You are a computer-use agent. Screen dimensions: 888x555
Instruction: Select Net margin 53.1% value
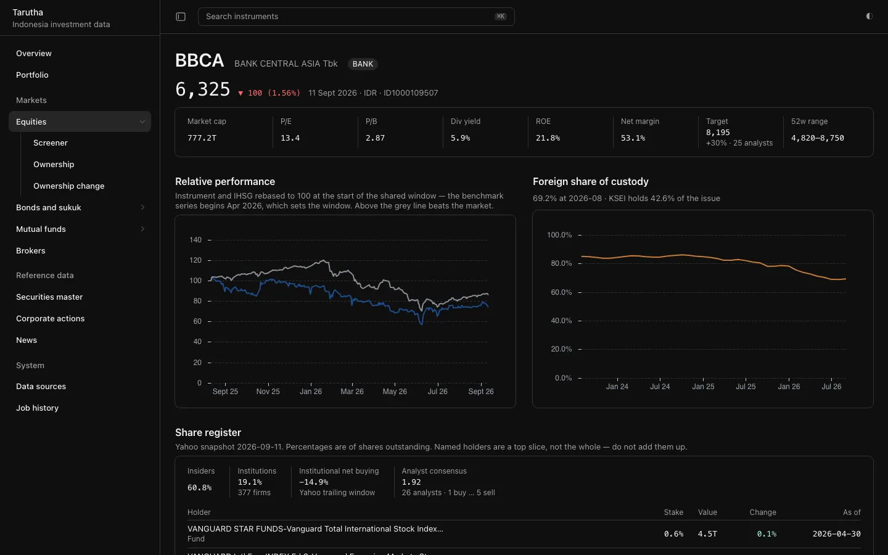point(633,138)
